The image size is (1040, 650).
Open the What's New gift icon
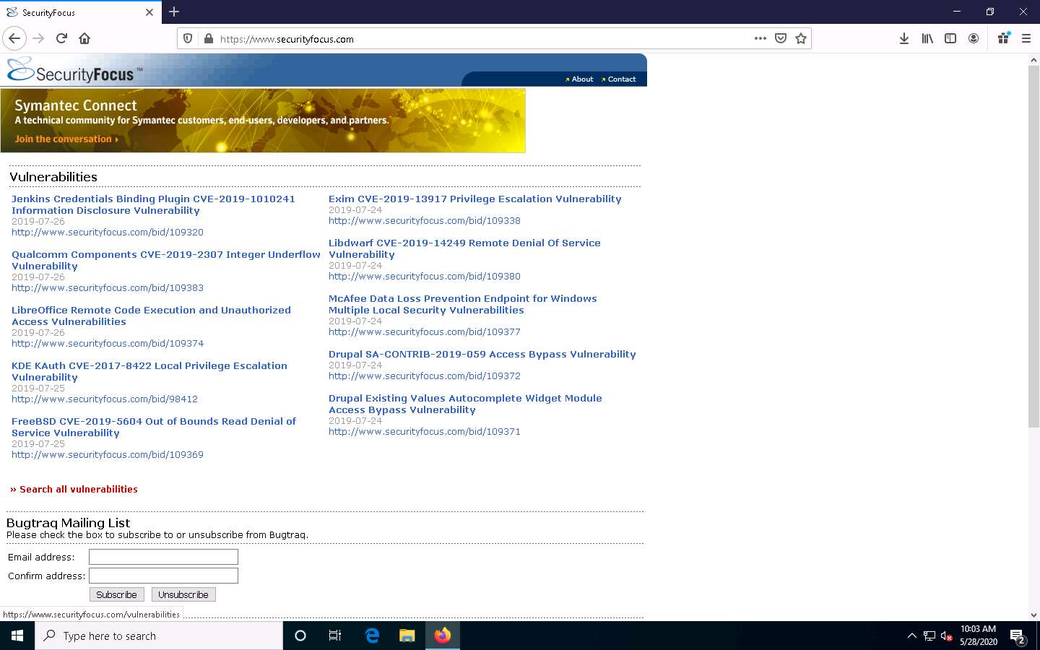[x=1003, y=38]
